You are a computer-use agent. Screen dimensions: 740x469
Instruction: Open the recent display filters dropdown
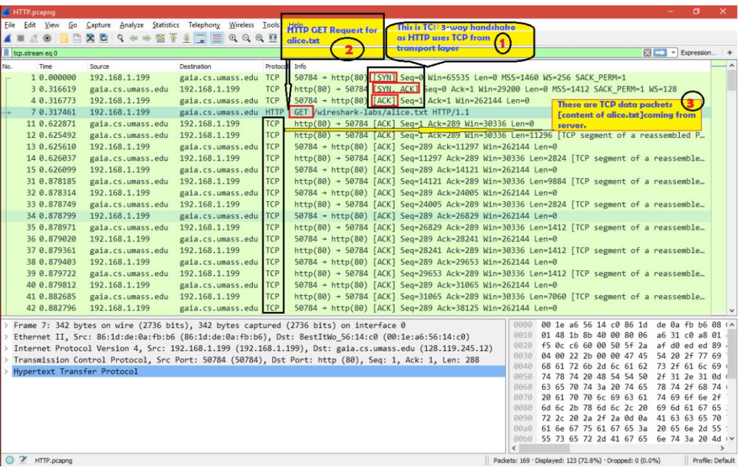pyautogui.click(x=673, y=53)
